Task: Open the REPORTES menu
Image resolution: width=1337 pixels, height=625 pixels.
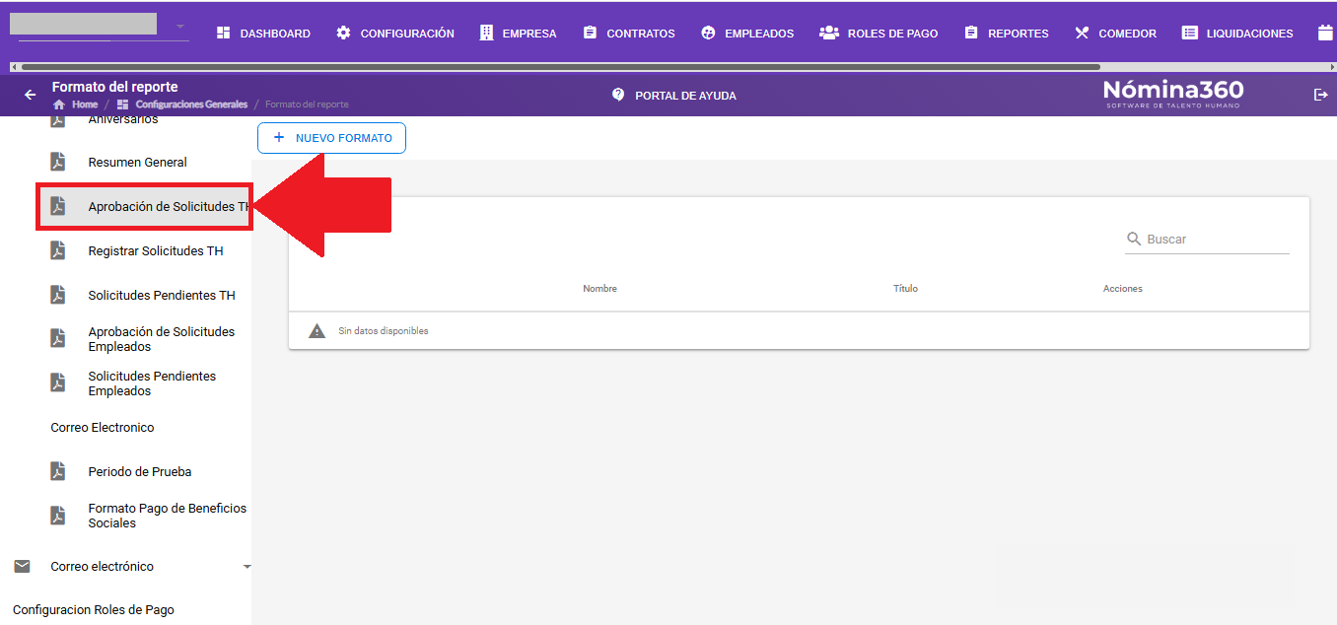Action: [1006, 34]
